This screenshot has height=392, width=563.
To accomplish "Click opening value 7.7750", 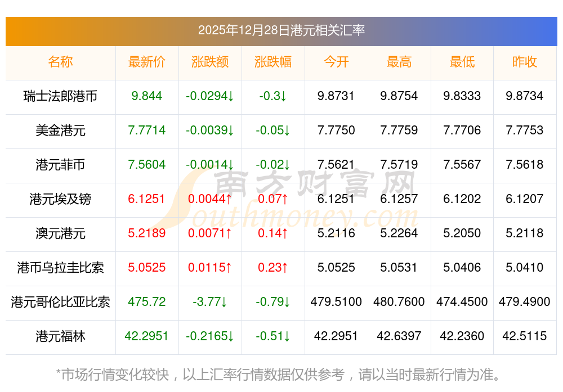I will 336,130.
